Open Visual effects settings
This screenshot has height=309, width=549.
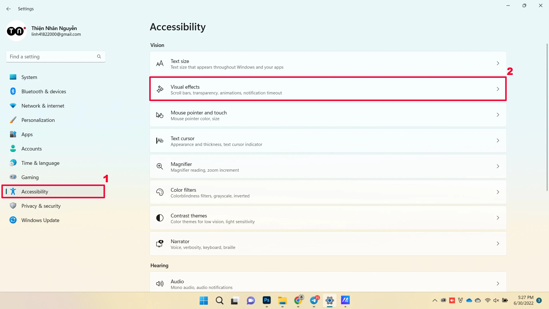328,89
